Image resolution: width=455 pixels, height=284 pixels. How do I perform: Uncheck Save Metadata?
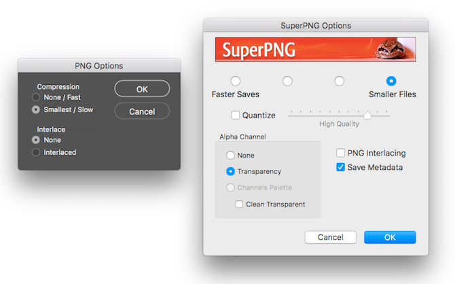pyautogui.click(x=340, y=167)
